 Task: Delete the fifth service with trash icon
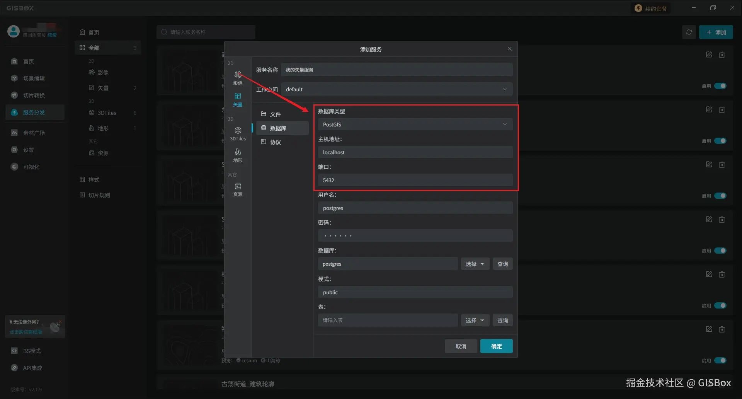pyautogui.click(x=722, y=275)
